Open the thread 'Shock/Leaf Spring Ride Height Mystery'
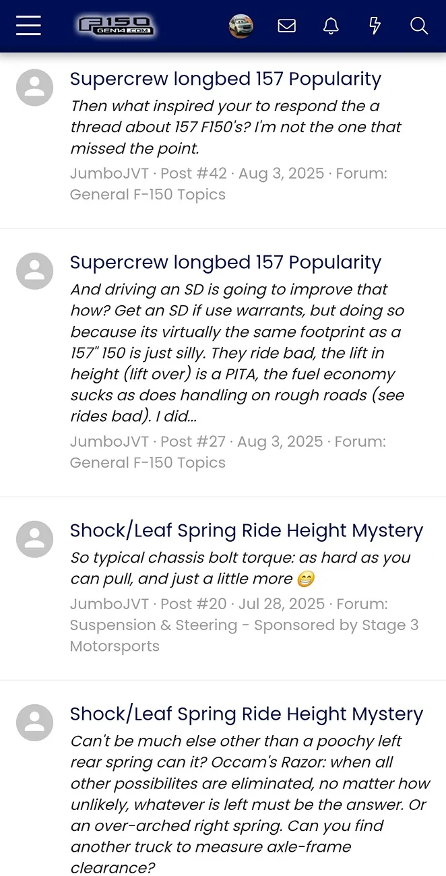 (247, 530)
